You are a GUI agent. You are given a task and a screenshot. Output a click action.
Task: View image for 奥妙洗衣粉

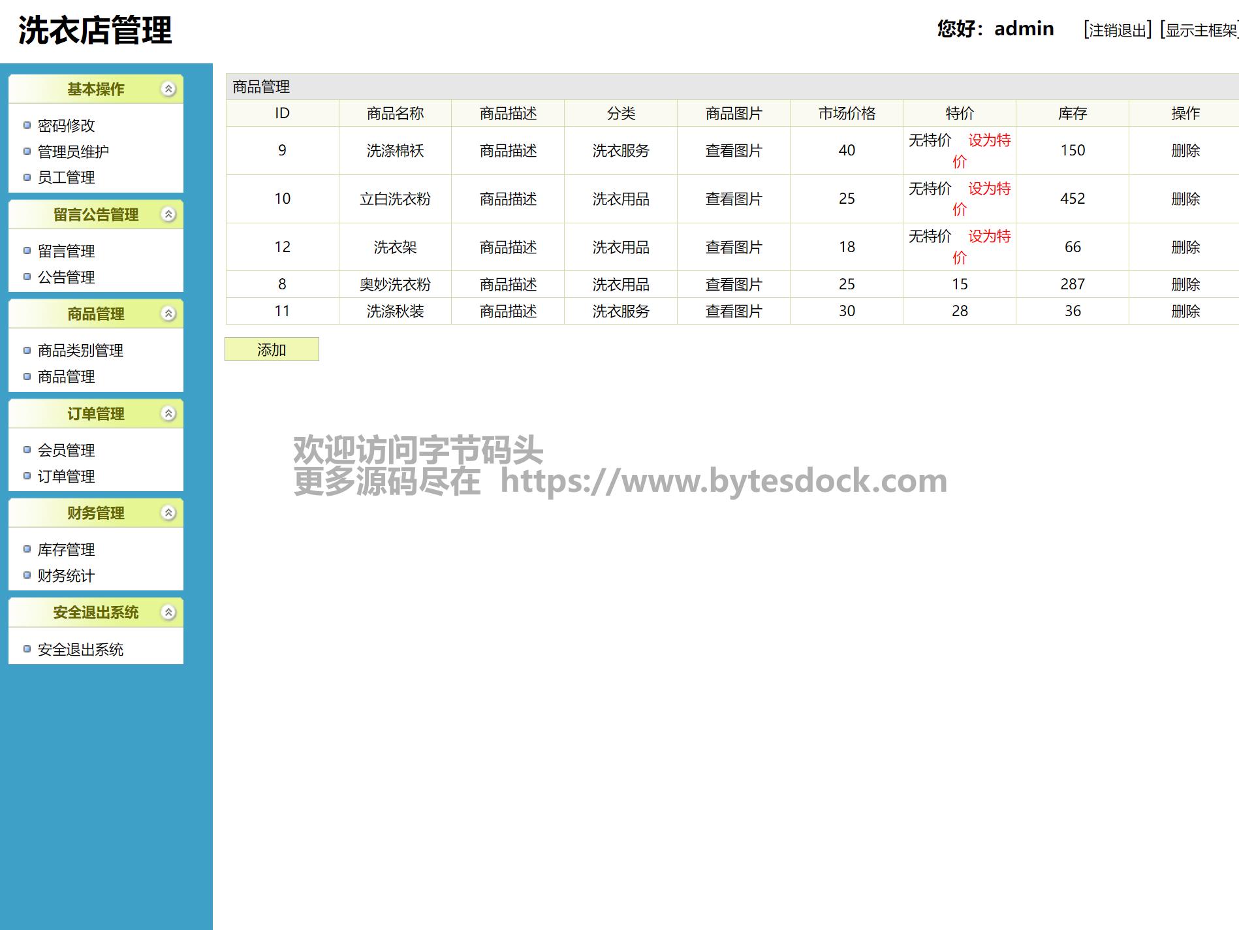(734, 285)
